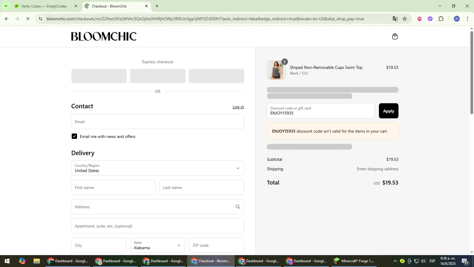Focus the Last name field
Screen dimensions: 474x267
202,188
